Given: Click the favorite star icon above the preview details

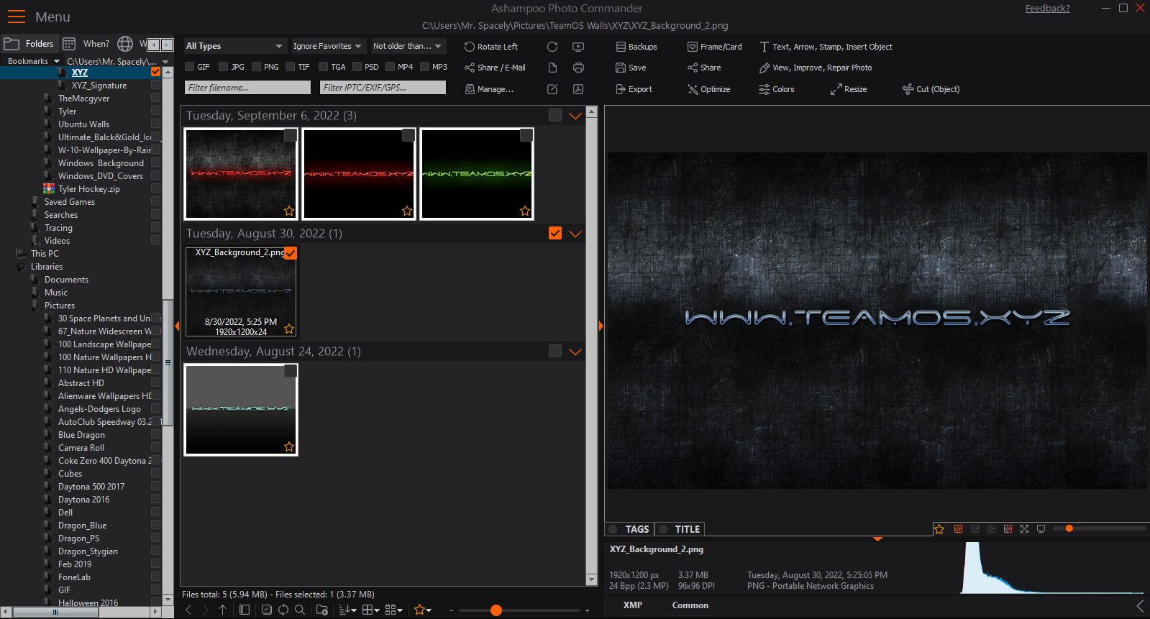Looking at the screenshot, I should 939,529.
